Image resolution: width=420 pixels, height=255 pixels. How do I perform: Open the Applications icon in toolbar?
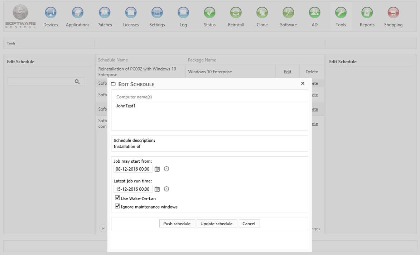pyautogui.click(x=77, y=13)
